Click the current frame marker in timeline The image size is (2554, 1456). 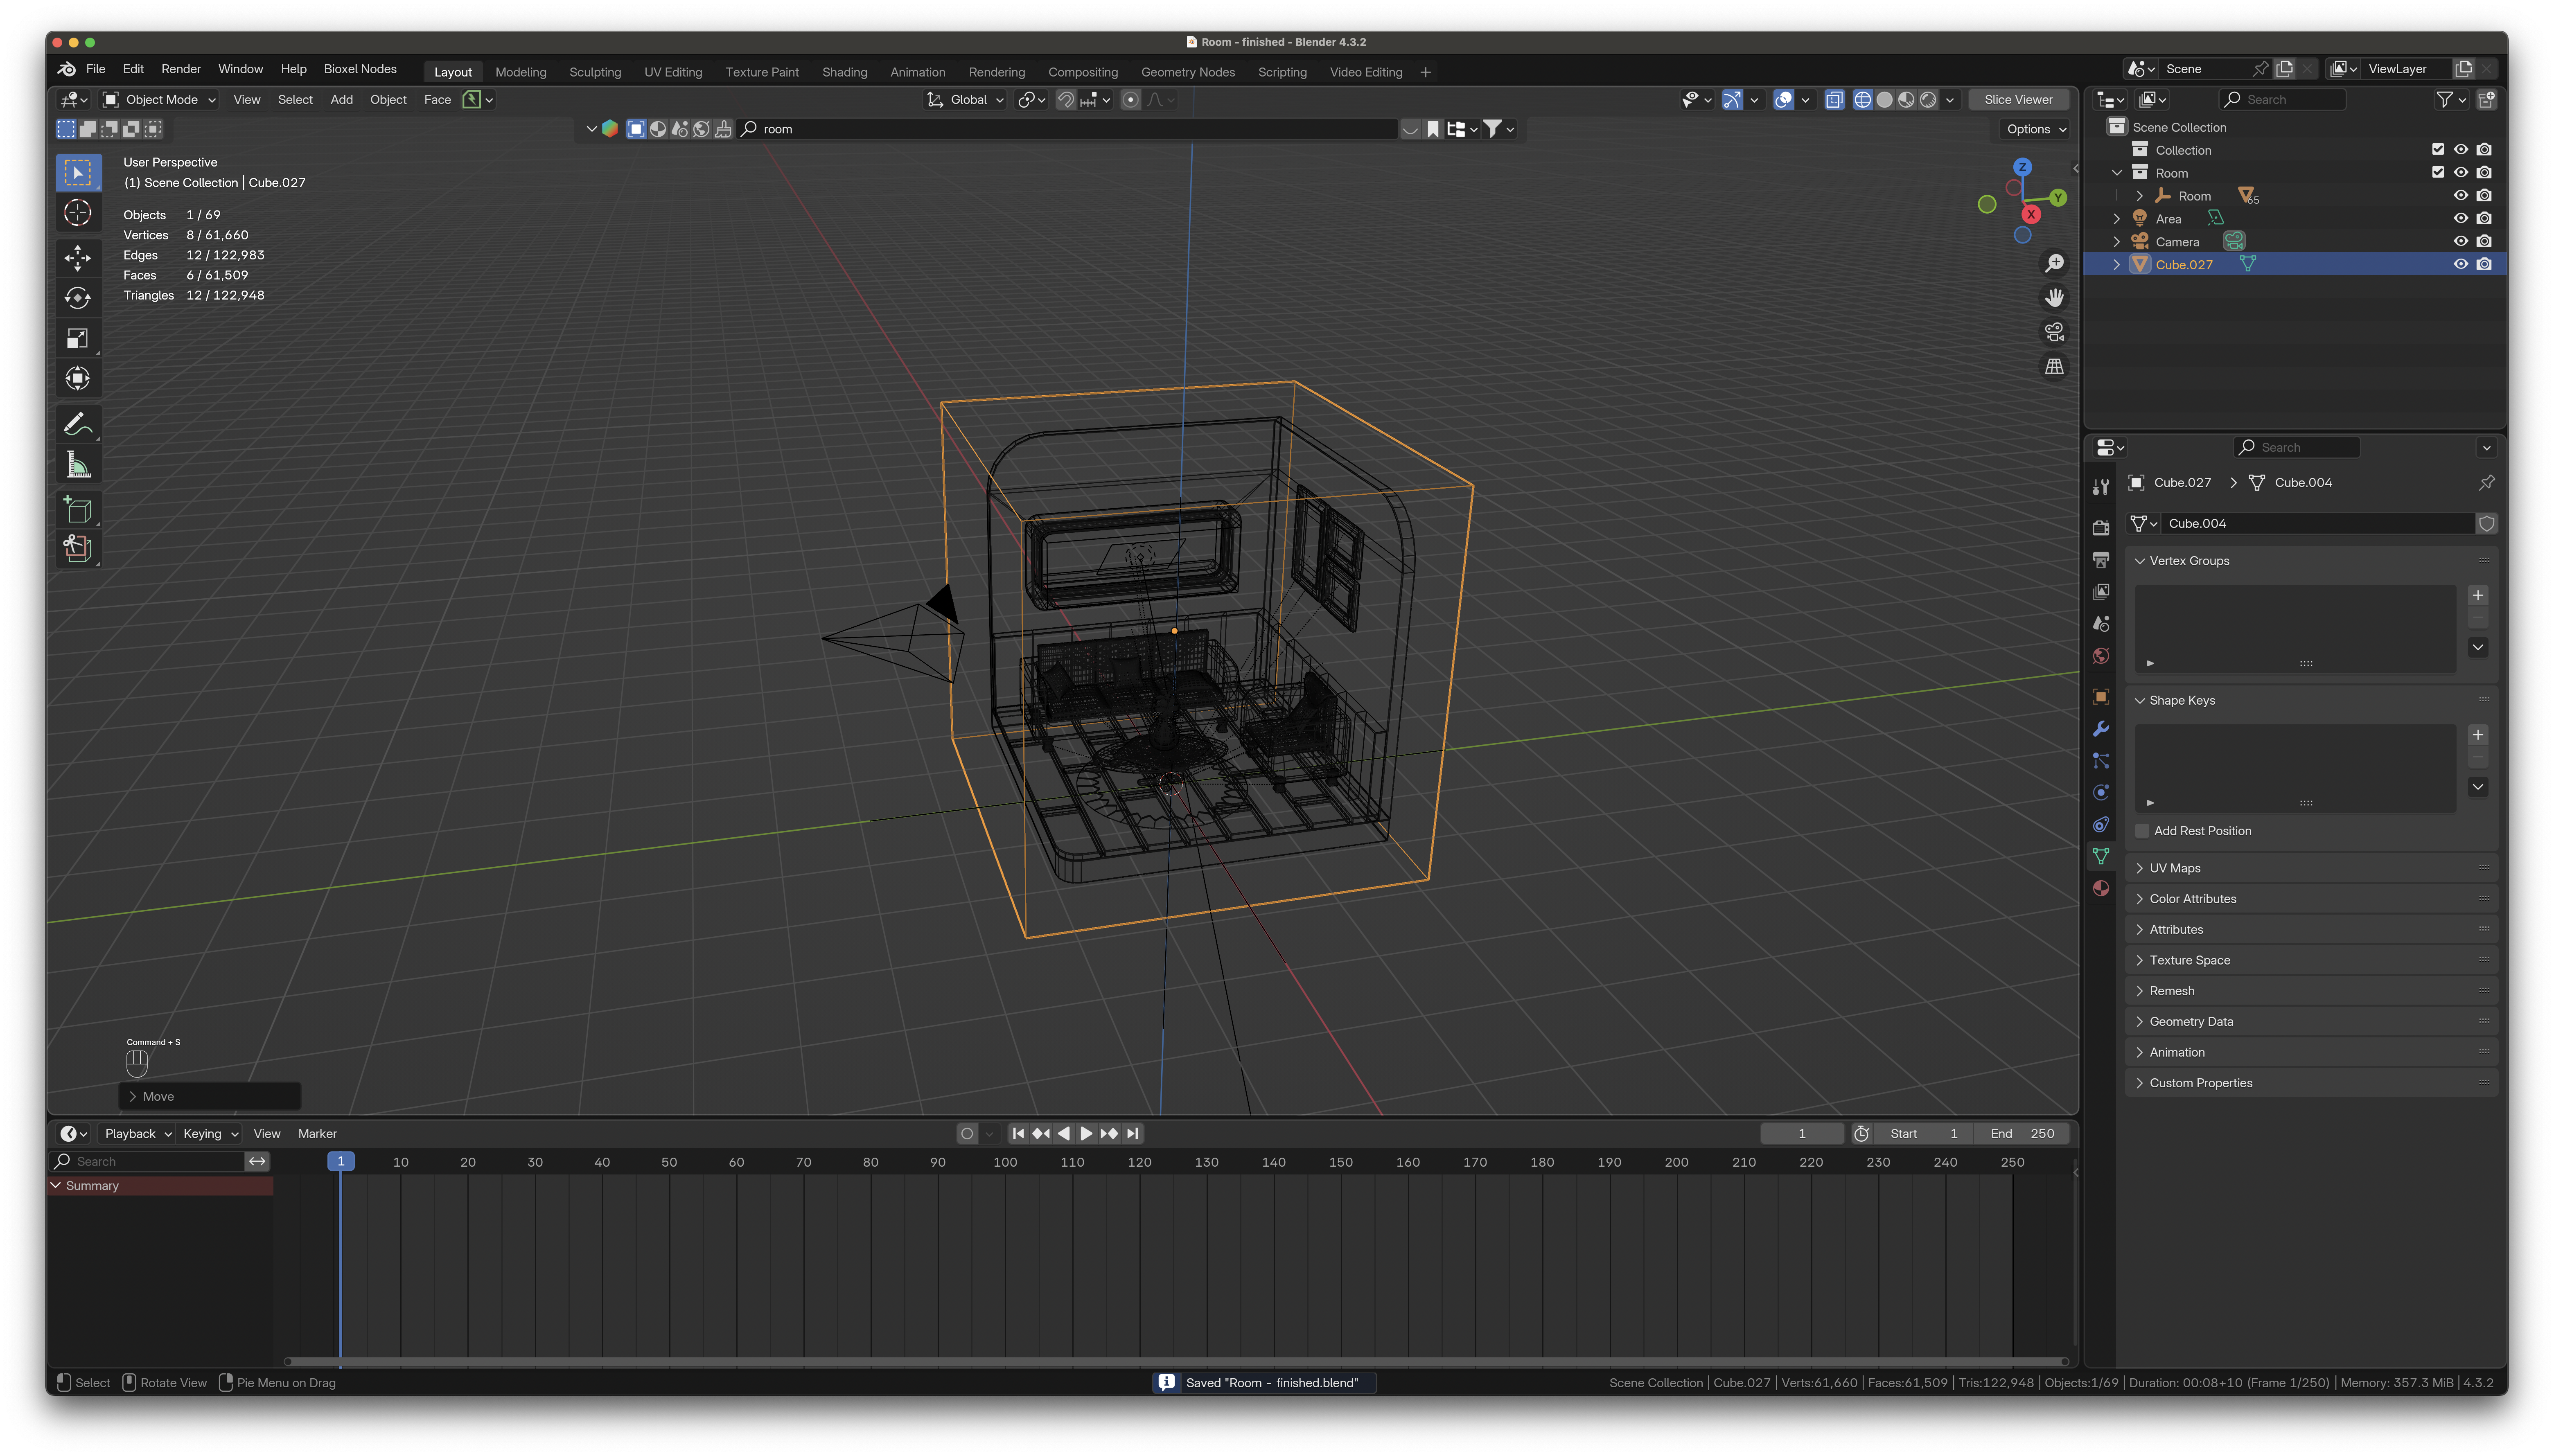point(341,1162)
